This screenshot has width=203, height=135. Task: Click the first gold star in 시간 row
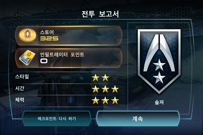(x=95, y=89)
